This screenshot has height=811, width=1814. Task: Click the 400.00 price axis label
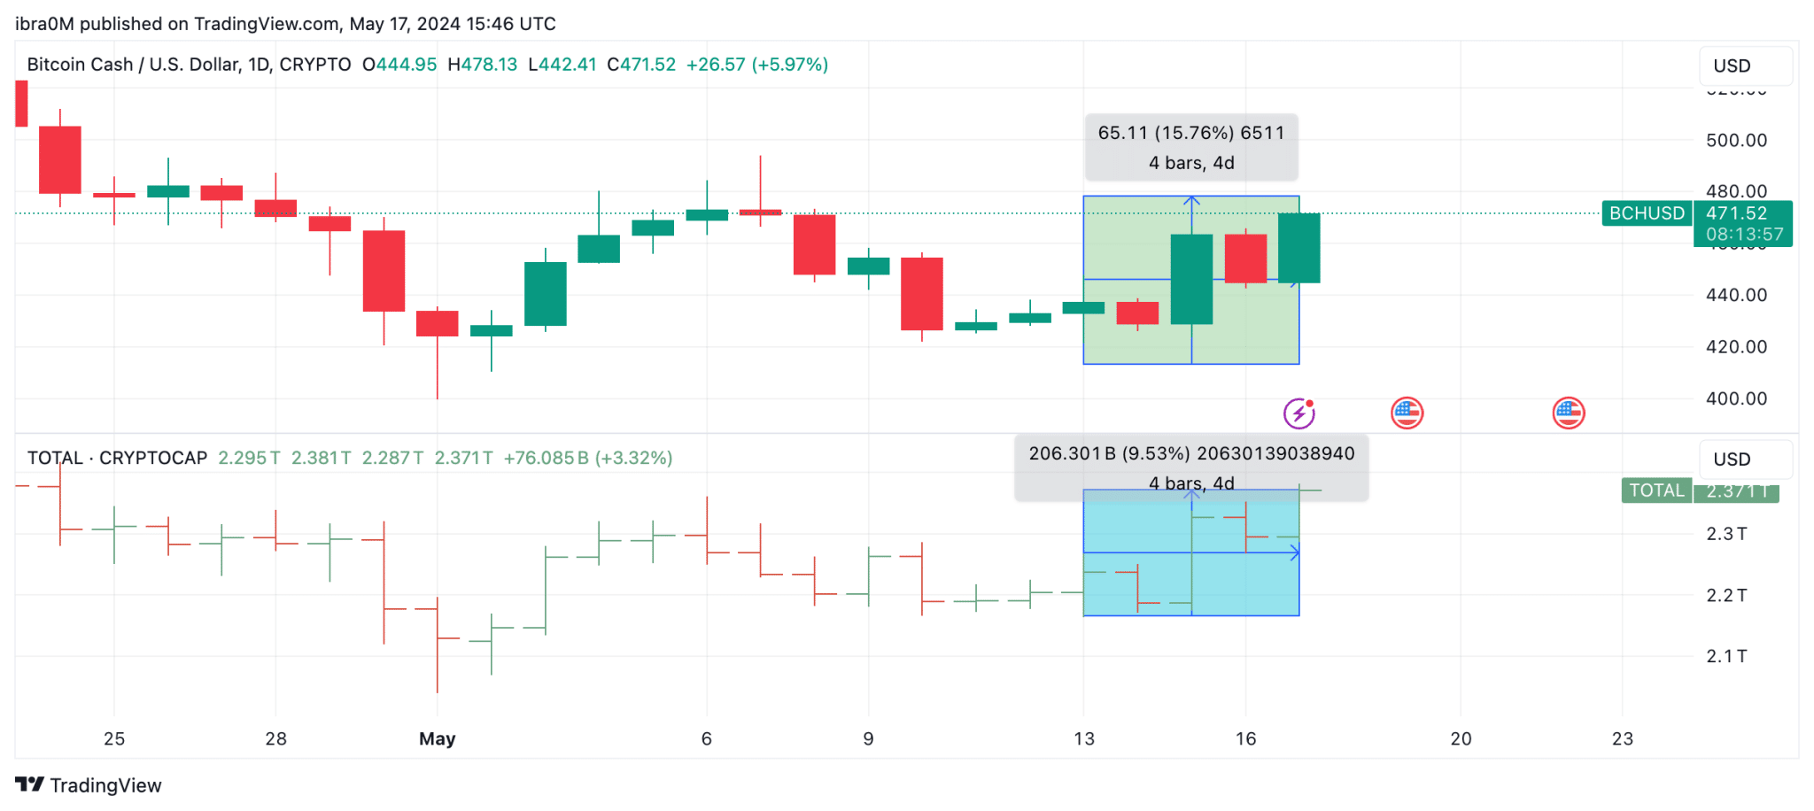1736,398
